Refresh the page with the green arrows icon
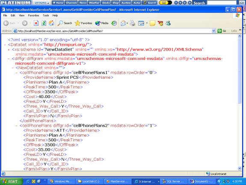 click(44, 23)
